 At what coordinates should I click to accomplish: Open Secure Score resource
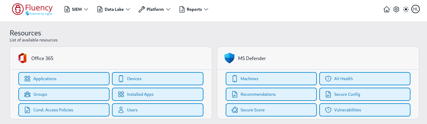tap(271, 110)
